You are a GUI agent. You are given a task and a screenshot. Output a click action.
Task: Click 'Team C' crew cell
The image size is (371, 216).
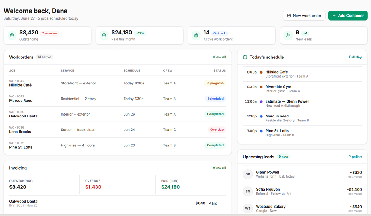click(x=170, y=130)
